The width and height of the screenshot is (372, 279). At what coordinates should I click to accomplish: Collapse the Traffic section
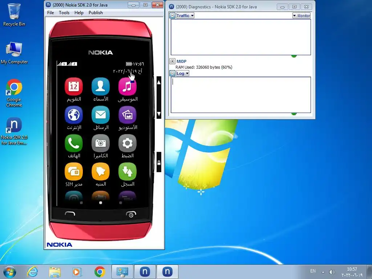click(173, 16)
